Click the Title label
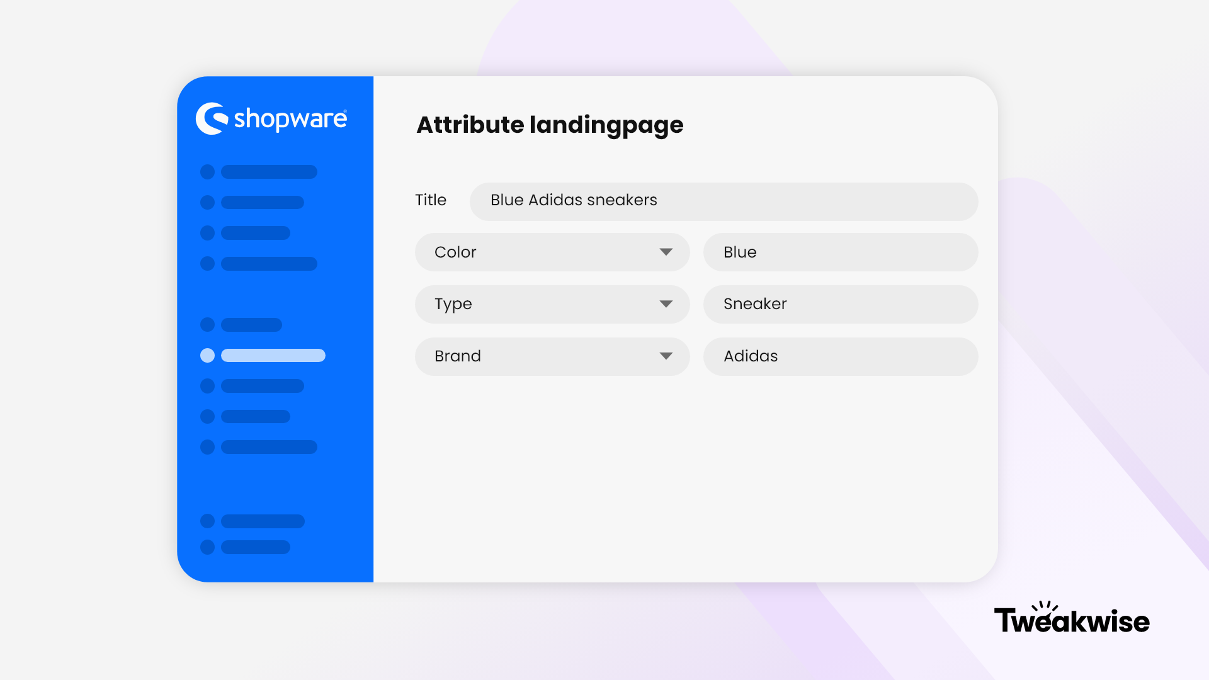Image resolution: width=1209 pixels, height=680 pixels. 431,200
